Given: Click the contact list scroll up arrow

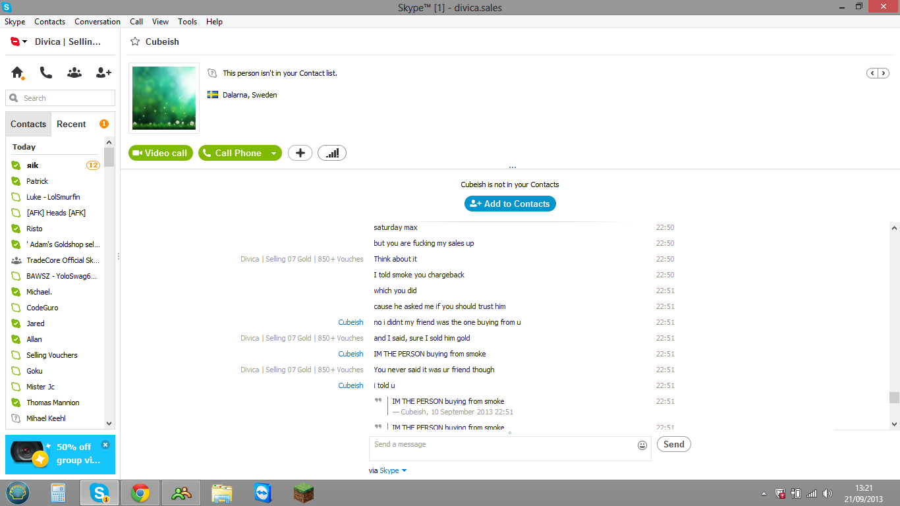Looking at the screenshot, I should coord(109,142).
